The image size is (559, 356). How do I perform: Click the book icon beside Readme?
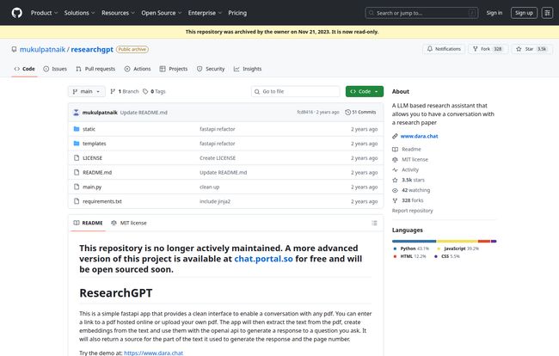coord(395,150)
